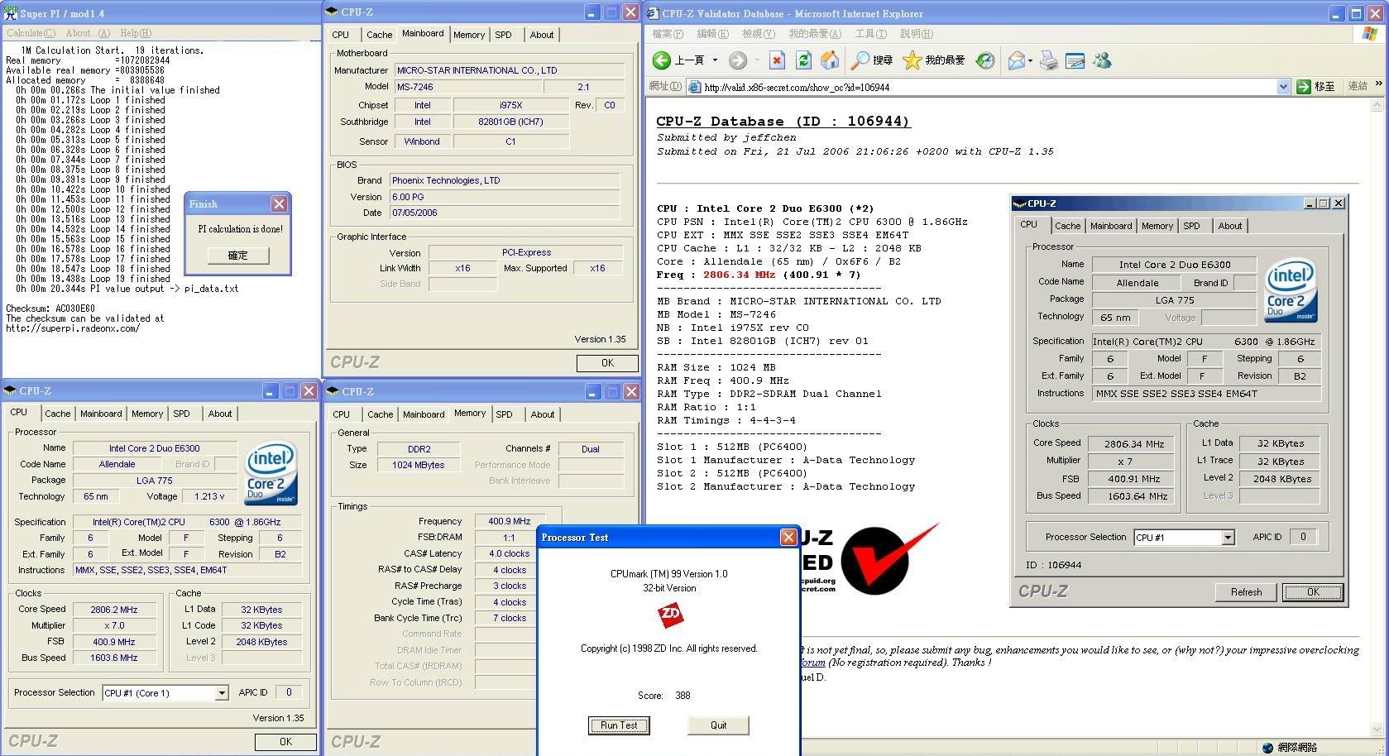The width and height of the screenshot is (1389, 756).
Task: Open the IE Tools menu
Action: (x=871, y=34)
